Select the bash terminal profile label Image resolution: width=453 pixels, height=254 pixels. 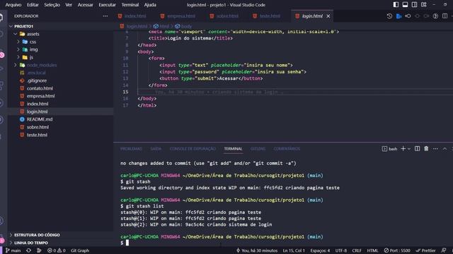(390, 149)
